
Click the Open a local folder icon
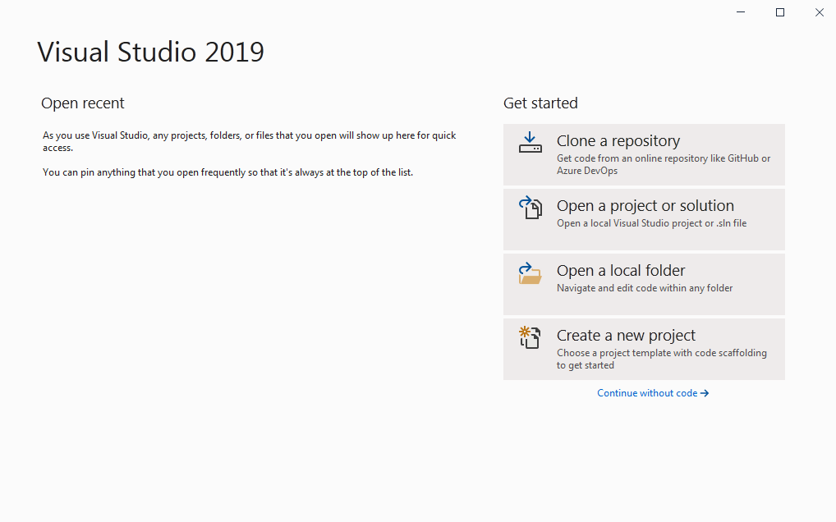tap(530, 272)
